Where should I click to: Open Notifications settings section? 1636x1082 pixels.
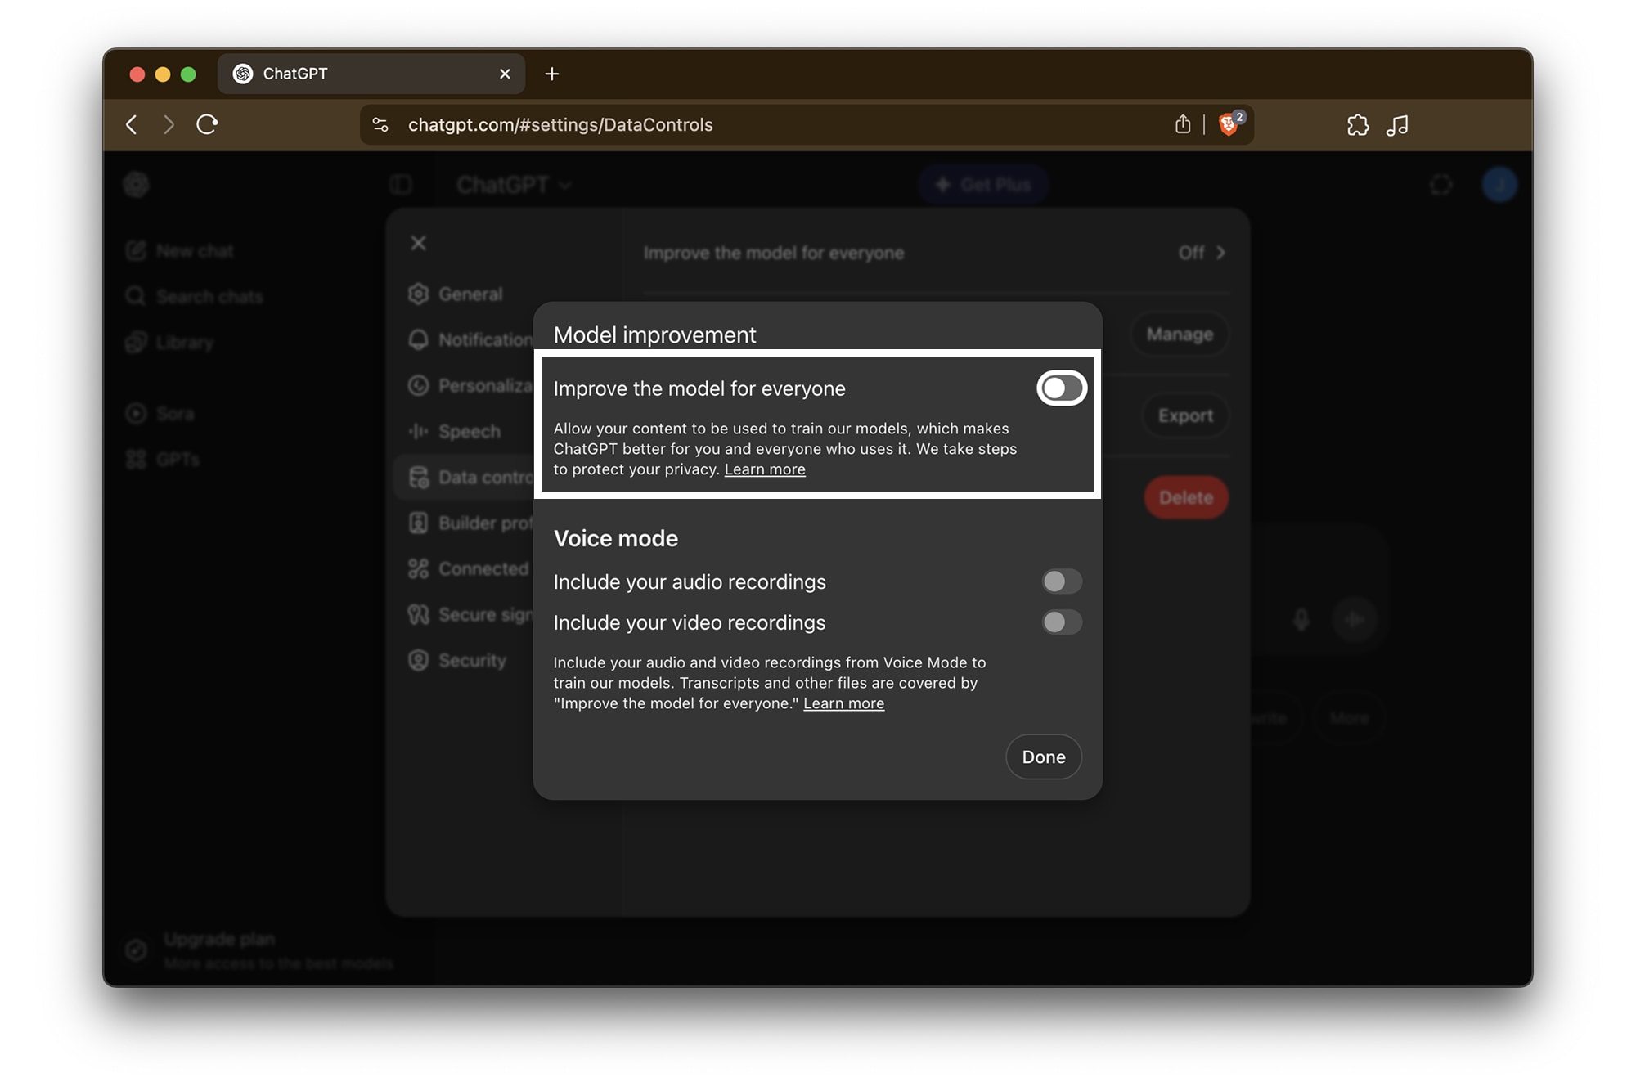(470, 340)
